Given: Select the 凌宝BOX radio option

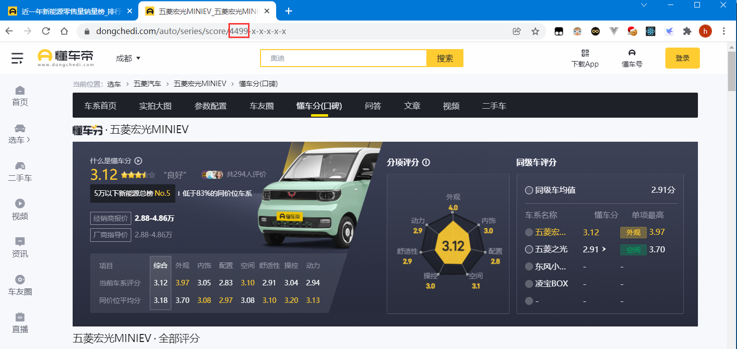Looking at the screenshot, I should [529, 283].
